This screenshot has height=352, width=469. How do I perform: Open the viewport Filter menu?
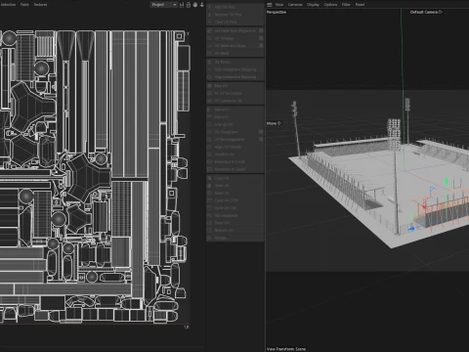coord(346,5)
